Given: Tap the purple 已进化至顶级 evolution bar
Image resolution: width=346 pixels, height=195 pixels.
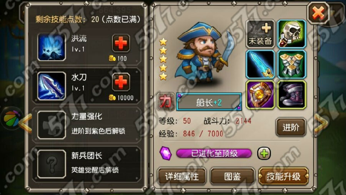Looking at the screenshot, I should 214,153.
